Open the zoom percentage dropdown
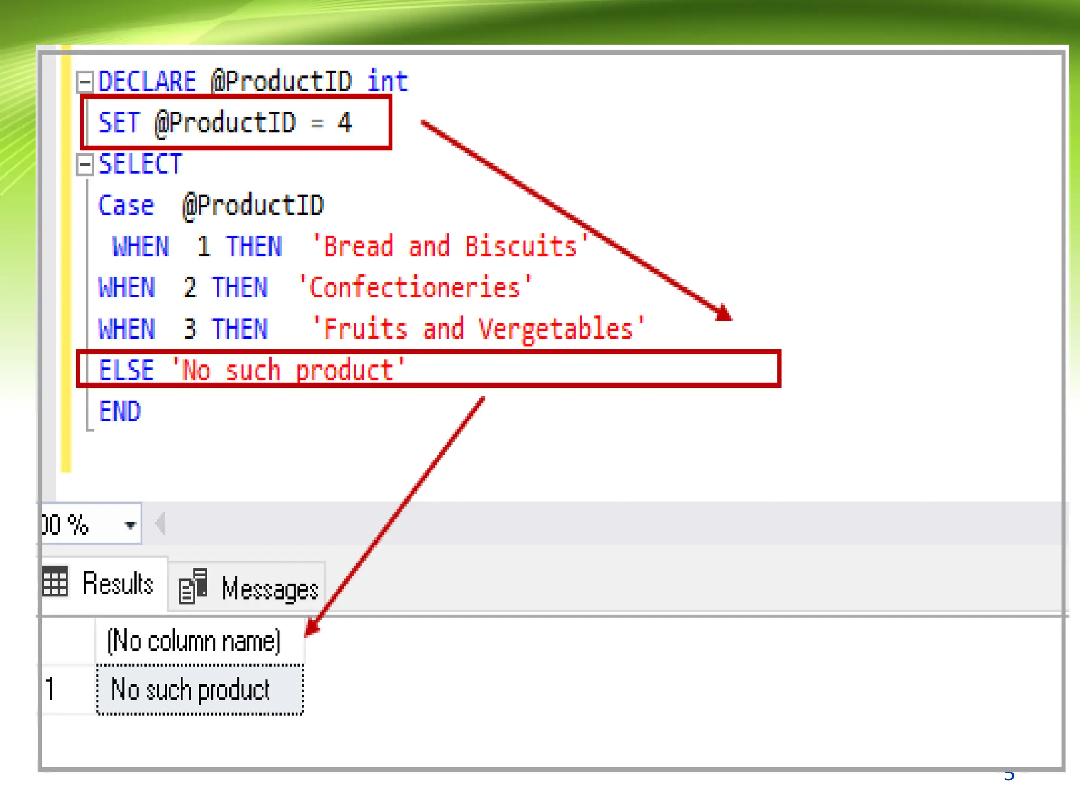Viewport: 1080px width, 810px height. click(130, 525)
